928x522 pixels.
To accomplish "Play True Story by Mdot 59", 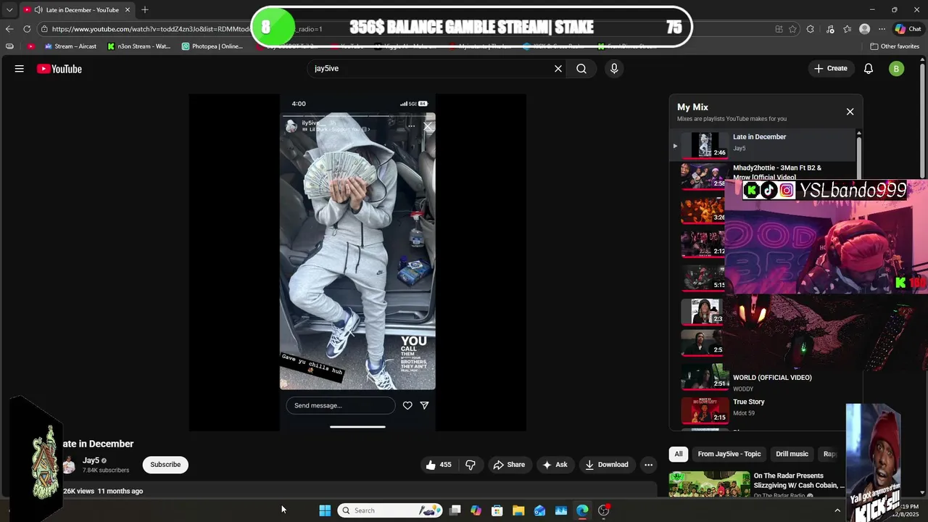I will tap(763, 411).
